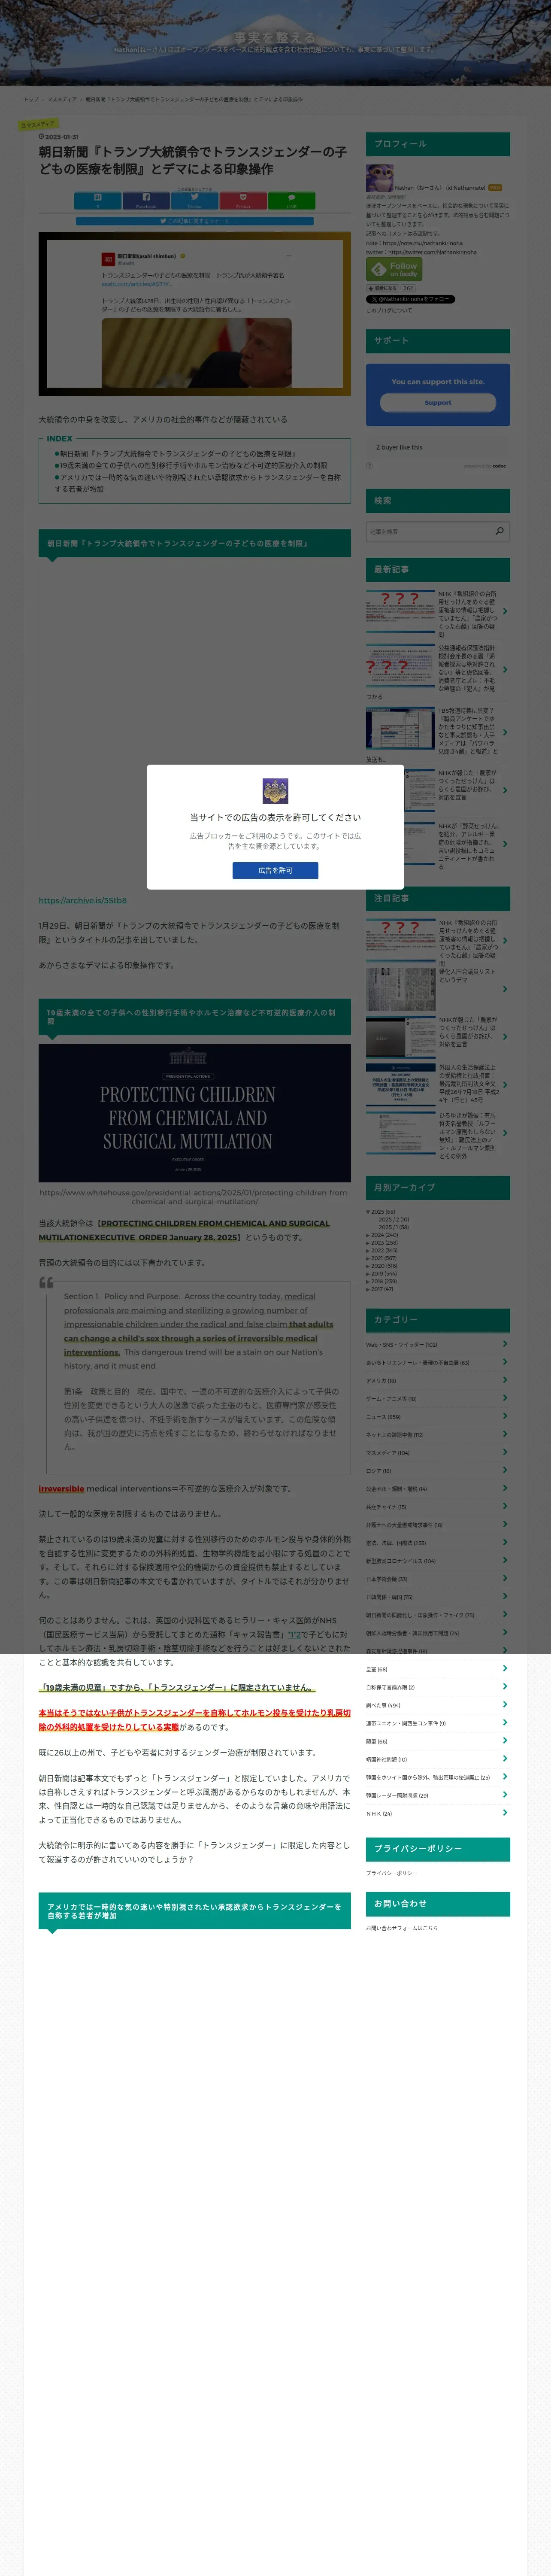This screenshot has width=551, height=2576.
Task: Click the 広告を許可 button in the dialog
Action: click(x=275, y=870)
